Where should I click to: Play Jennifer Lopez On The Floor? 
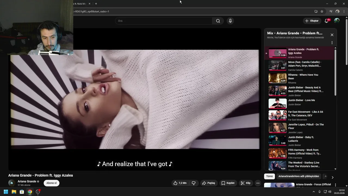pos(300,128)
